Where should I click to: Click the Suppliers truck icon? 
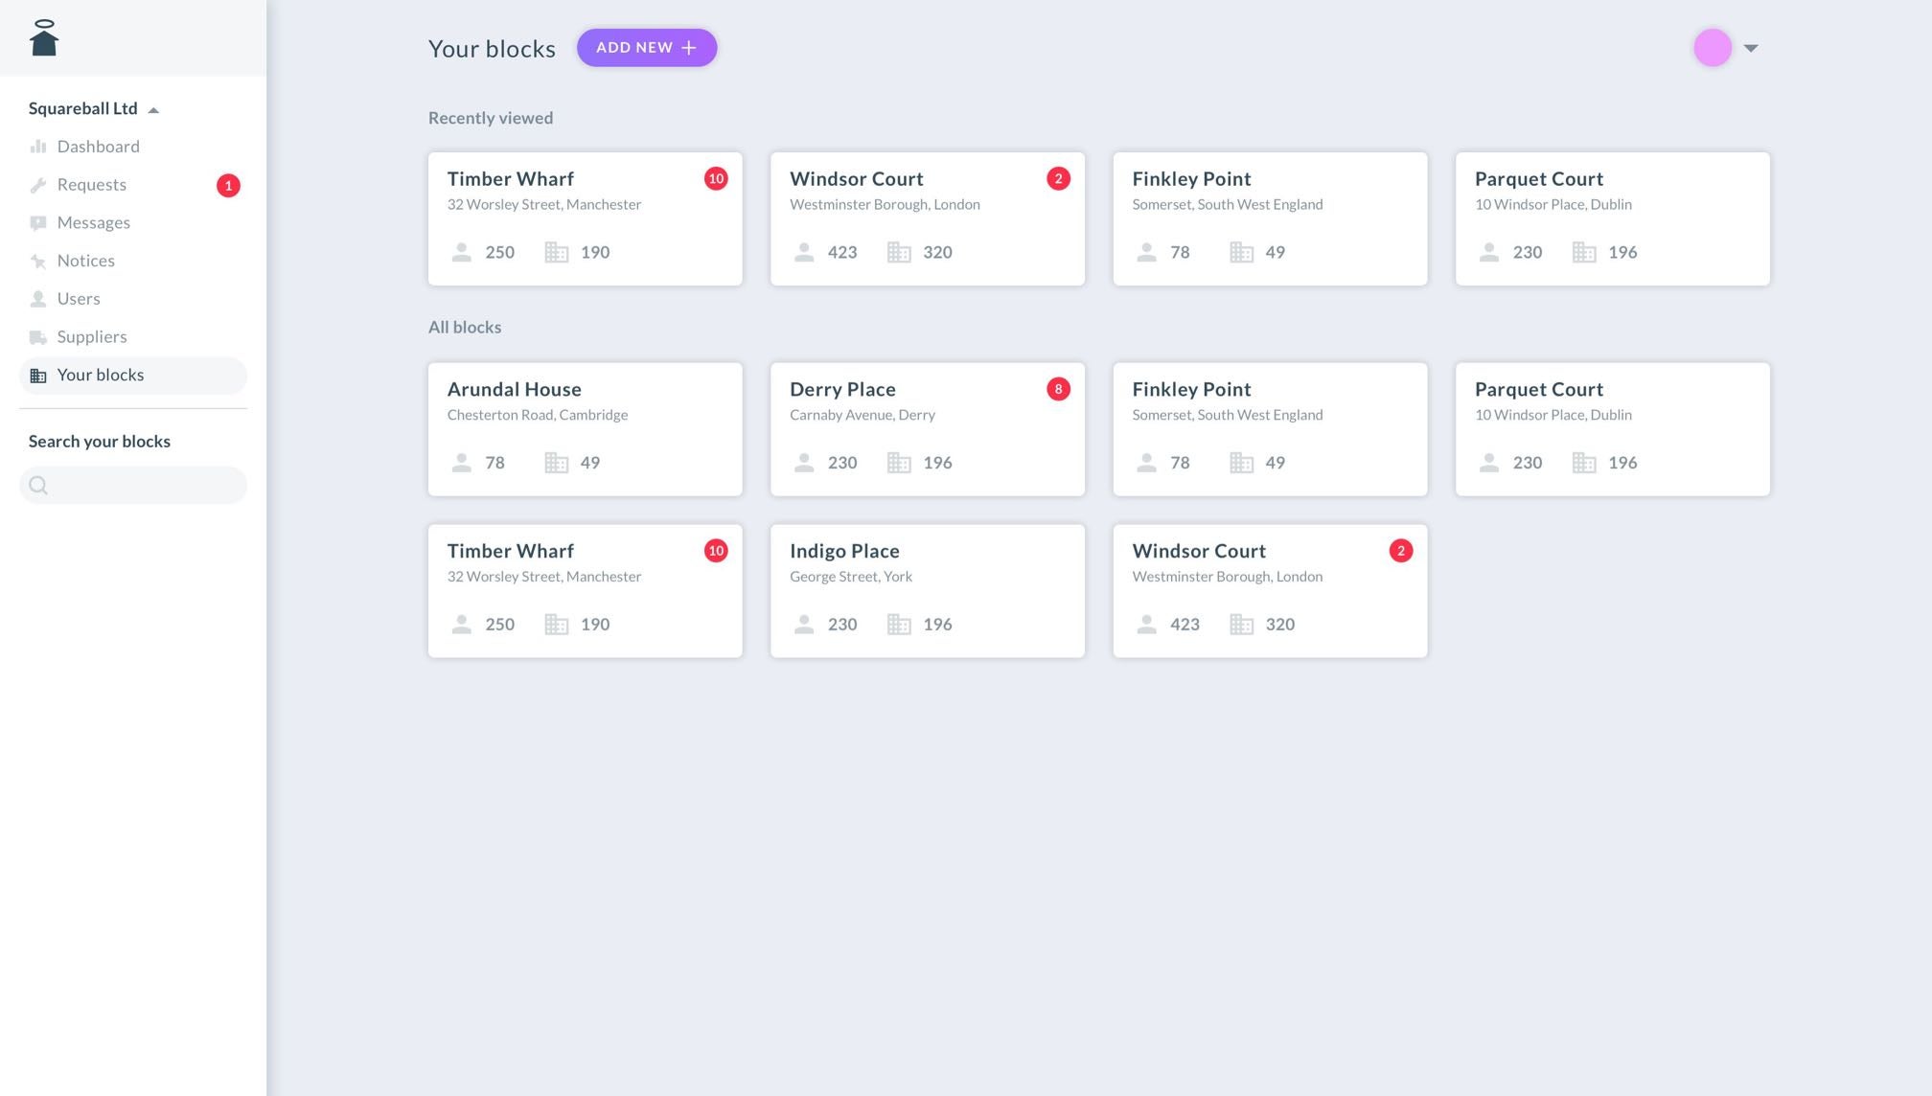(38, 337)
